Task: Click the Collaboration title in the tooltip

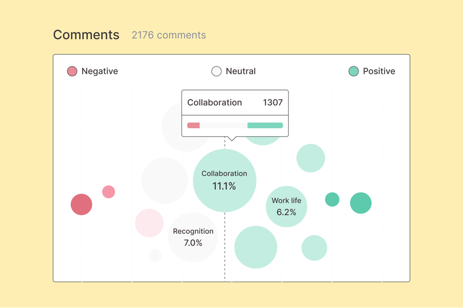Action: coord(215,103)
